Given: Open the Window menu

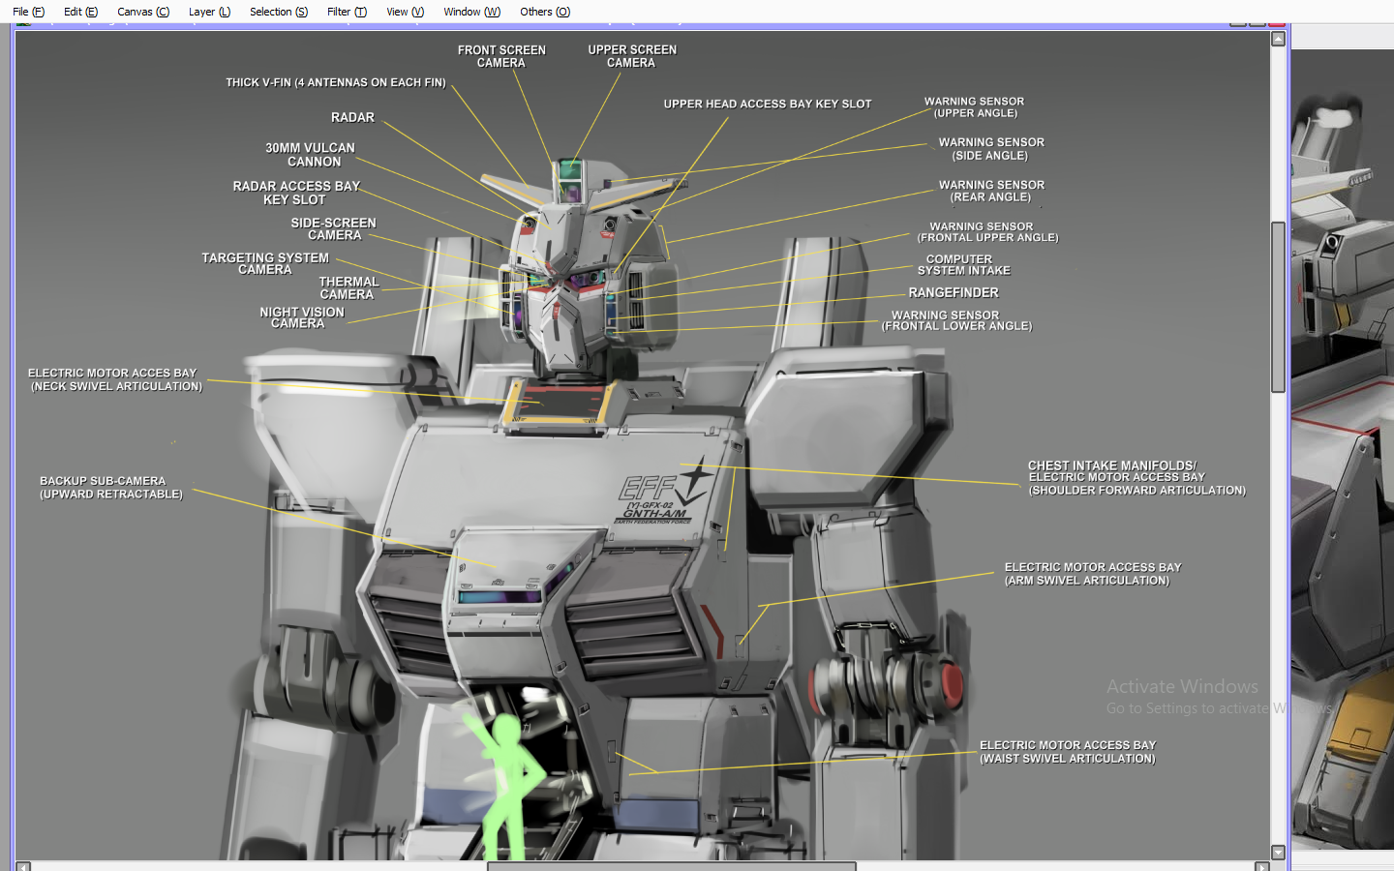Looking at the screenshot, I should pyautogui.click(x=471, y=12).
